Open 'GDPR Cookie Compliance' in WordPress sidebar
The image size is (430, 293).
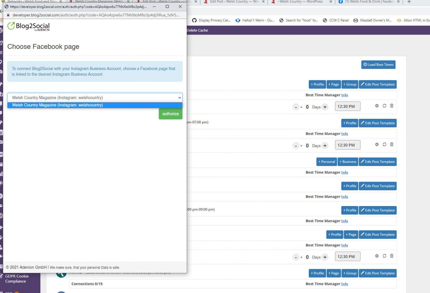pyautogui.click(x=17, y=279)
